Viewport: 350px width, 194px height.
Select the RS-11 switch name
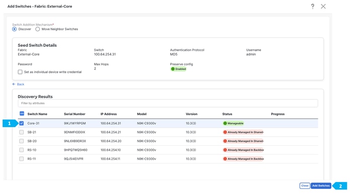31,159
